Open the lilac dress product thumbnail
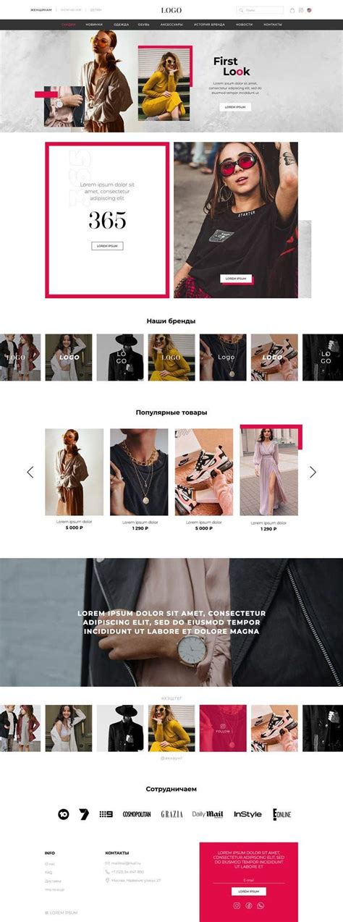 tap(268, 472)
